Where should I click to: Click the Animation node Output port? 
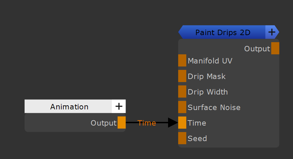pyautogui.click(x=122, y=123)
